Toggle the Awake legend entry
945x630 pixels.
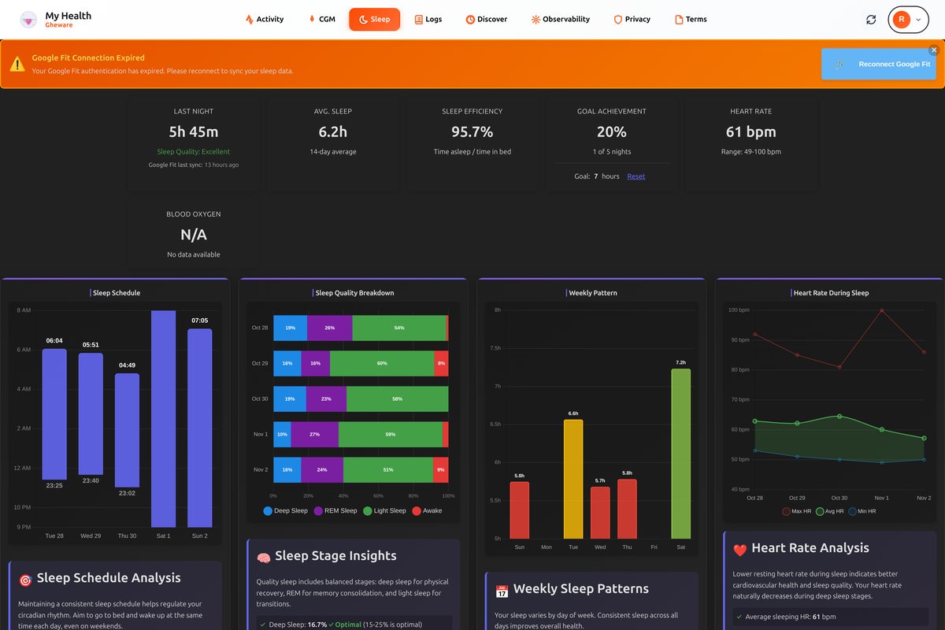(x=428, y=510)
